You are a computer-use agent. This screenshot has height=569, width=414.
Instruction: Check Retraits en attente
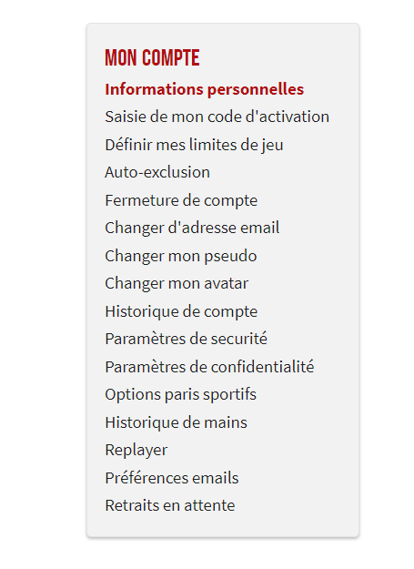click(170, 506)
